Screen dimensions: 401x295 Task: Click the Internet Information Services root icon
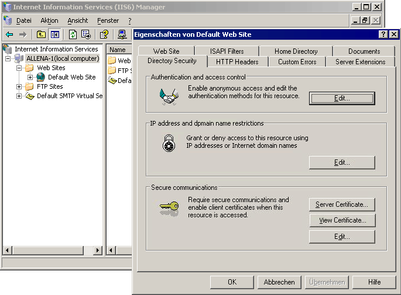[x=8, y=48]
